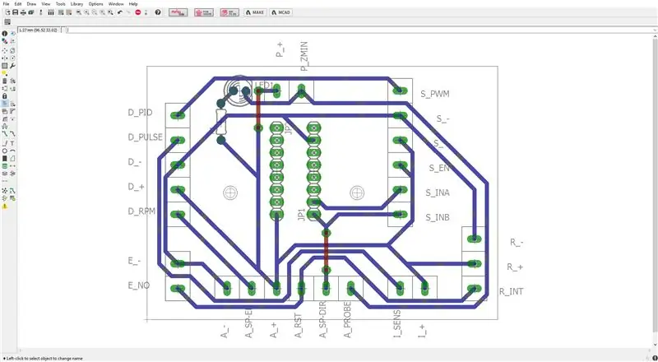Viewport: 658px width, 362px height.
Task: Select the Lock tool padlock
Action: [x=5, y=96]
